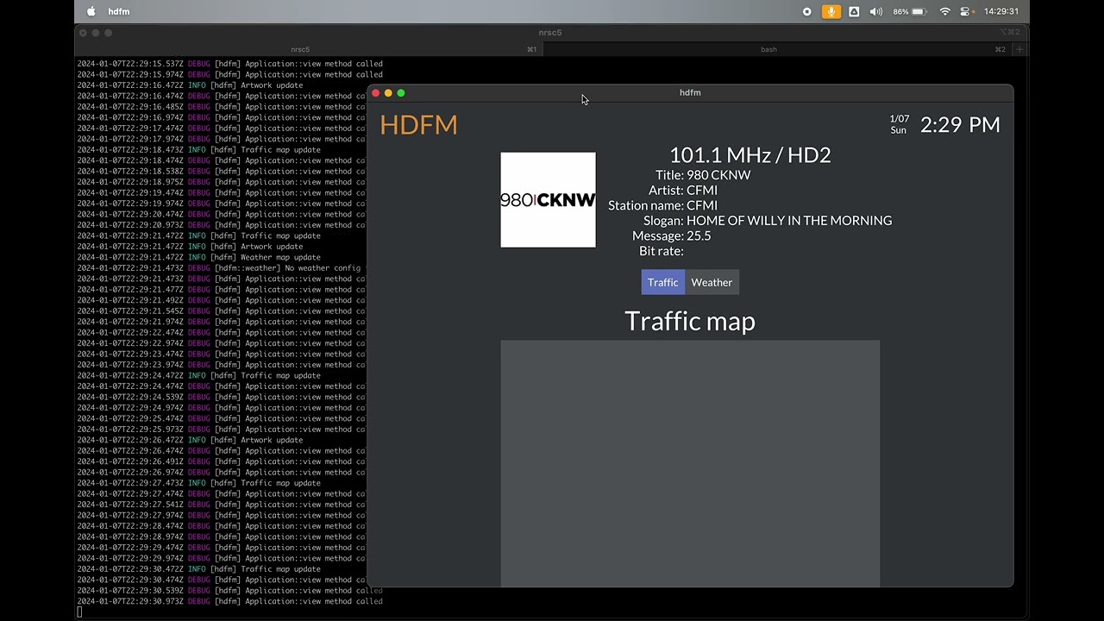The height and width of the screenshot is (621, 1104).
Task: Open the triangle app icon in the menu bar
Action: [x=854, y=11]
